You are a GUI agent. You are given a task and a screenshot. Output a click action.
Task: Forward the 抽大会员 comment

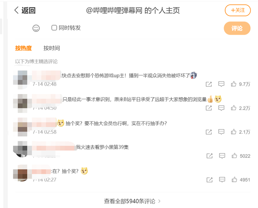[209, 132]
